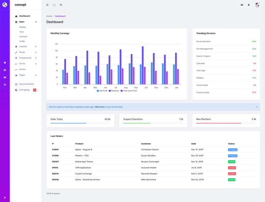Image resolution: width=265 pixels, height=202 pixels.
Task: Click the Documentation icon
Action: pyautogui.click(x=16, y=84)
